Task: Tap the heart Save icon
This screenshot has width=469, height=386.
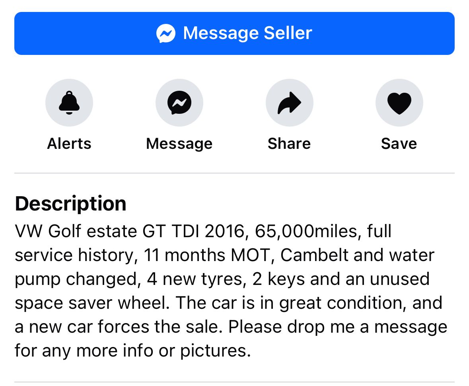Action: pyautogui.click(x=399, y=103)
